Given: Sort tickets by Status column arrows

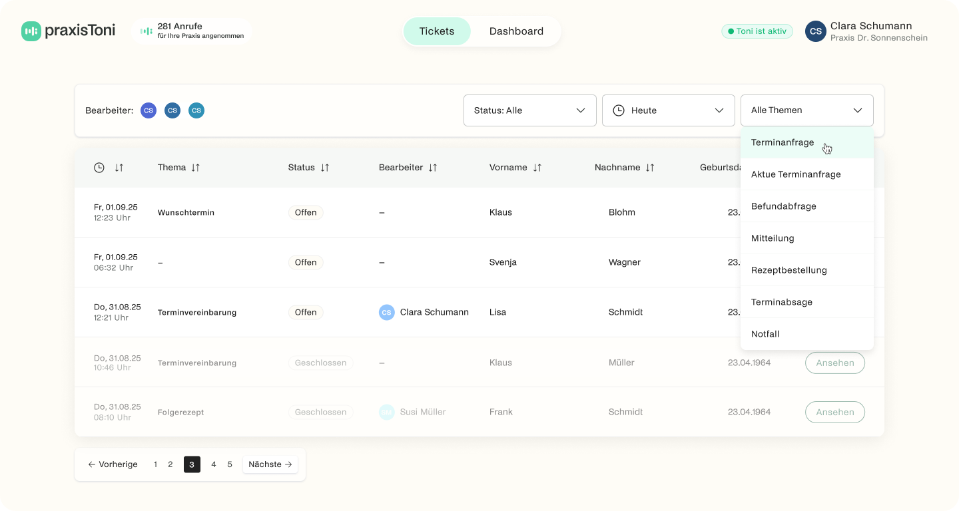Looking at the screenshot, I should (x=325, y=168).
